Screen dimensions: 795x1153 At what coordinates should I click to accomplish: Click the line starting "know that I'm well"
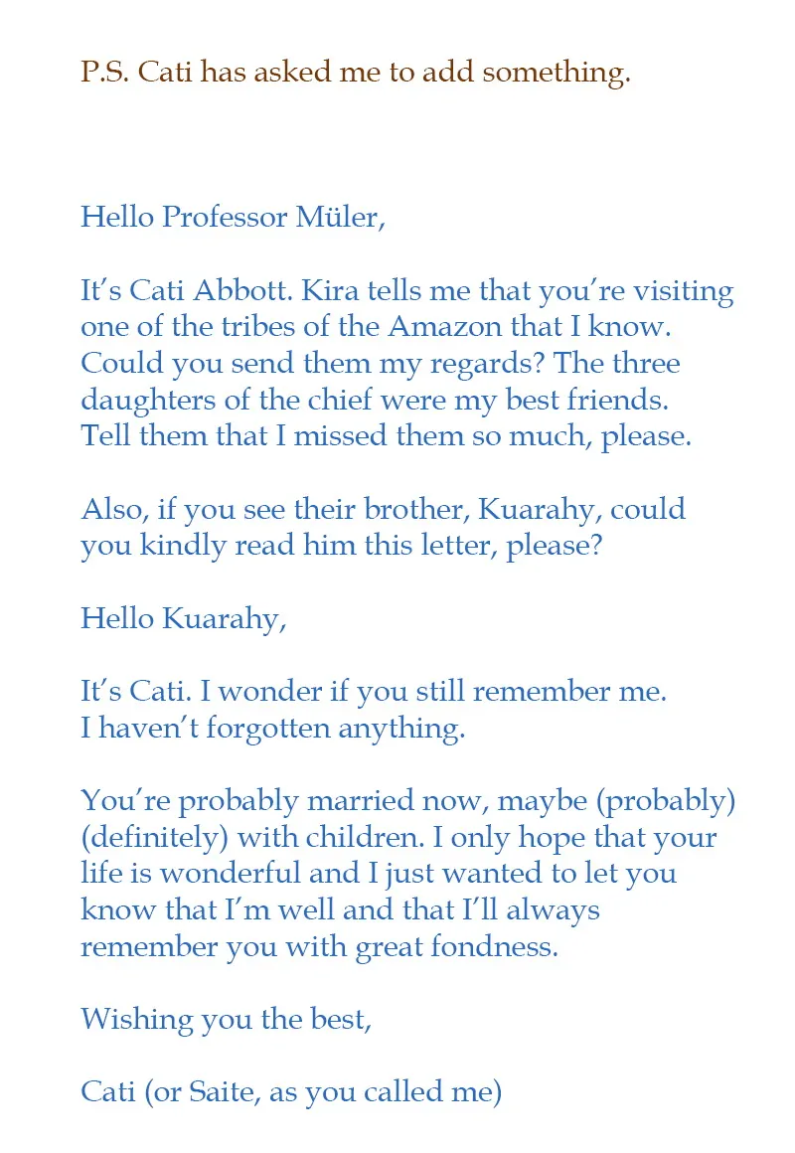coord(340,909)
